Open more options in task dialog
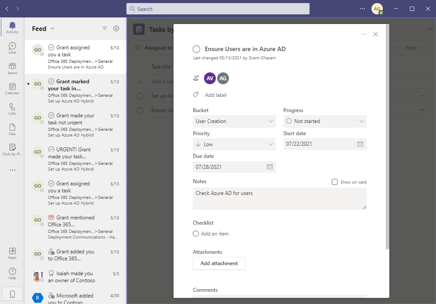Viewport: 436px width, 304px height. pyautogui.click(x=364, y=34)
